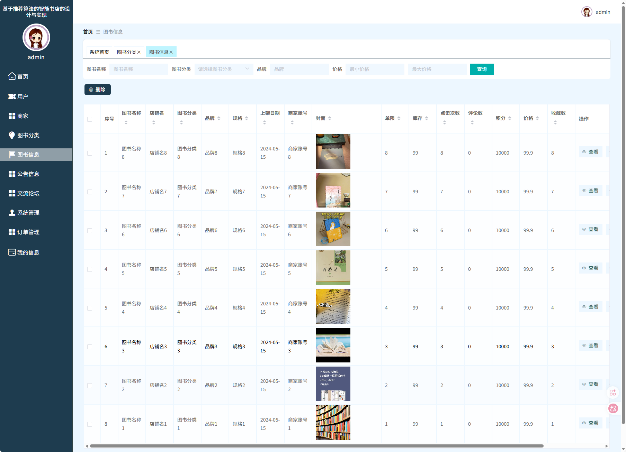
Task: Sort table by 单限 column arrows
Action: [399, 118]
